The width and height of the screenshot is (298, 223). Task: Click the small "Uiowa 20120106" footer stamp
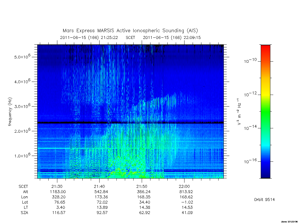(x=289, y=222)
